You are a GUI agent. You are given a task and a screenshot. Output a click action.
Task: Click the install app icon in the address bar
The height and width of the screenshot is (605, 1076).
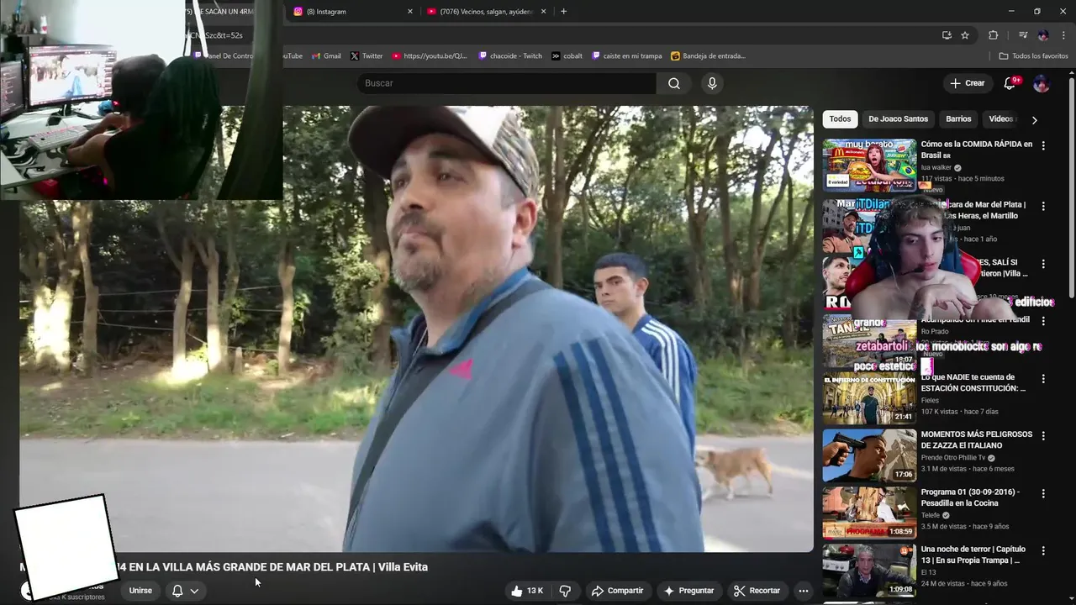point(947,35)
